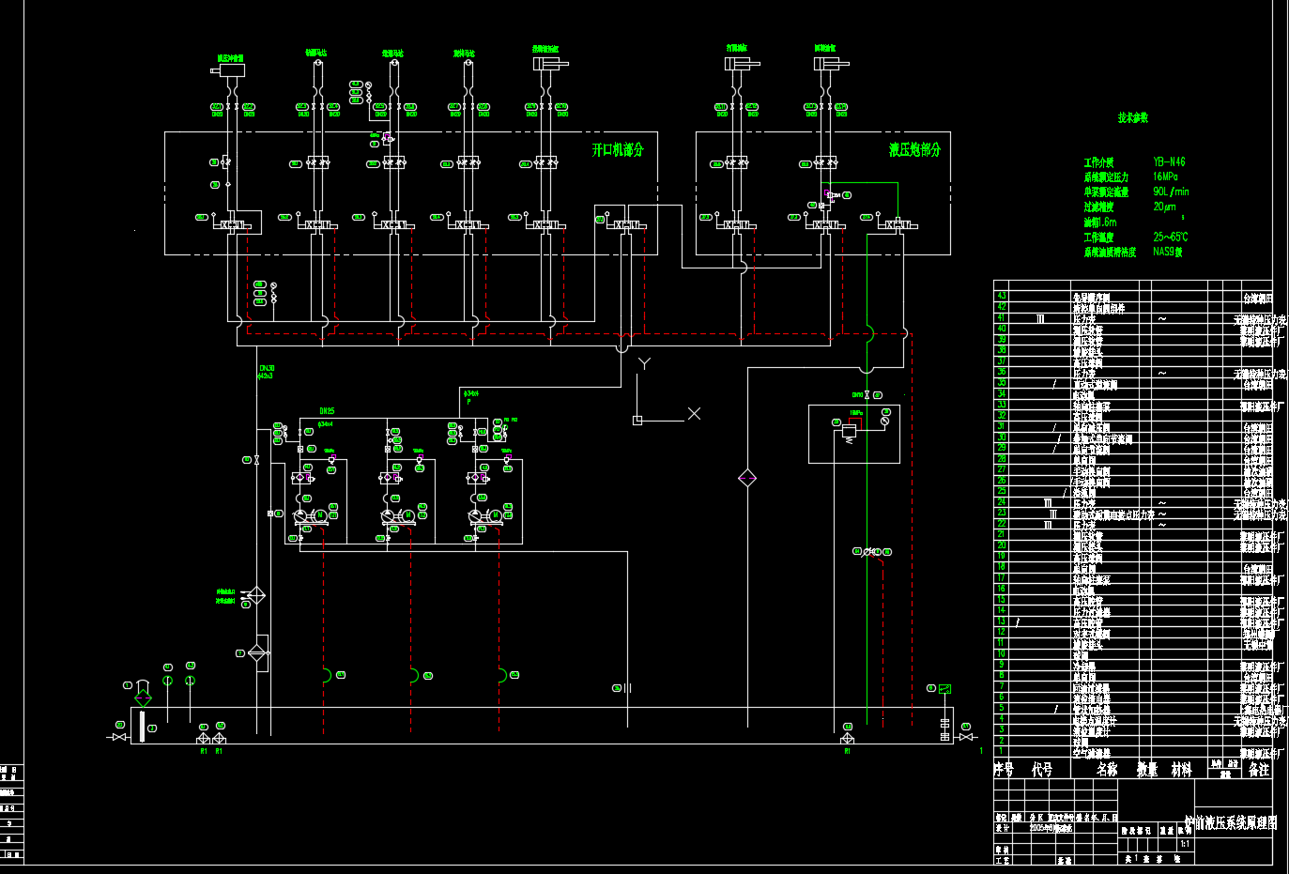The width and height of the screenshot is (1289, 874).
Task: Select the drain valve at tank's left end
Action: coord(119,737)
